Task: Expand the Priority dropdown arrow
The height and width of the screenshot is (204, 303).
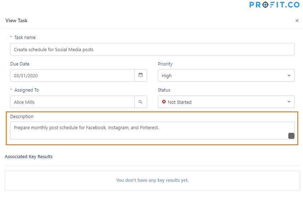Action: coord(289,76)
